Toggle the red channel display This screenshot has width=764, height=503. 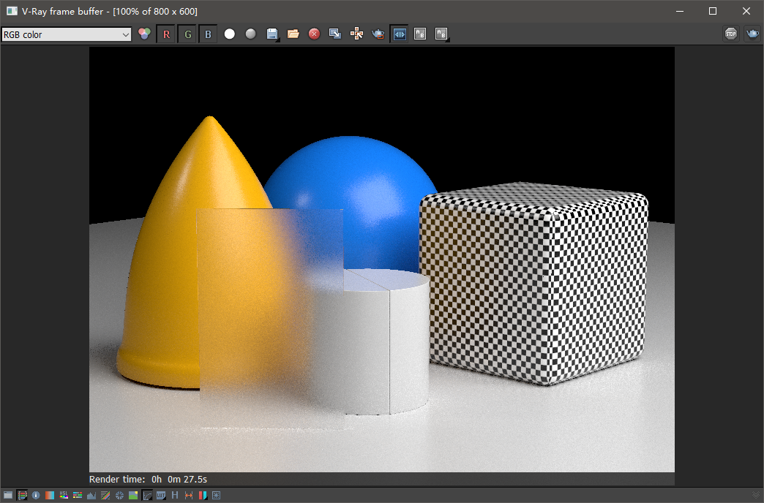166,34
